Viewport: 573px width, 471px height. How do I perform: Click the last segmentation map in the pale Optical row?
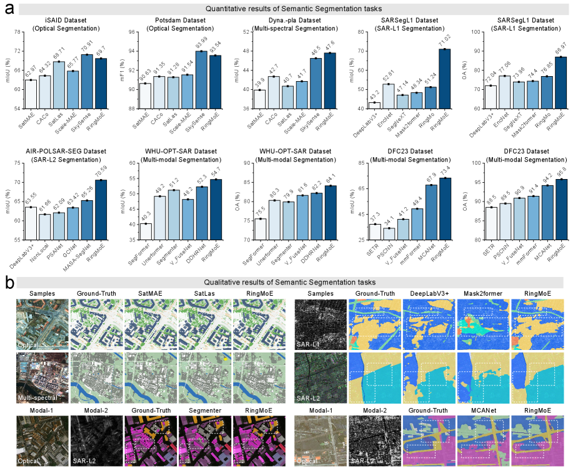click(x=537, y=440)
